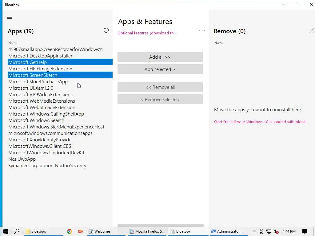Click the Name column header in Remove list
Screen dimensions: 315x236
coord(219,43)
